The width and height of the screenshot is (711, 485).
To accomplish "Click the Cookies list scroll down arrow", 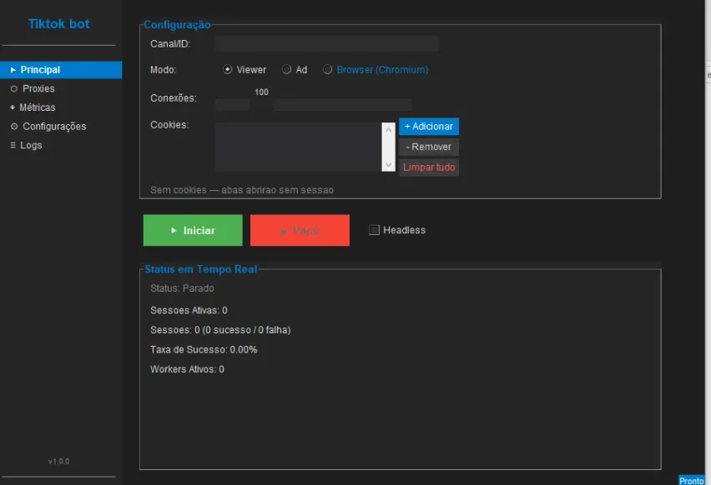I will click(x=389, y=165).
